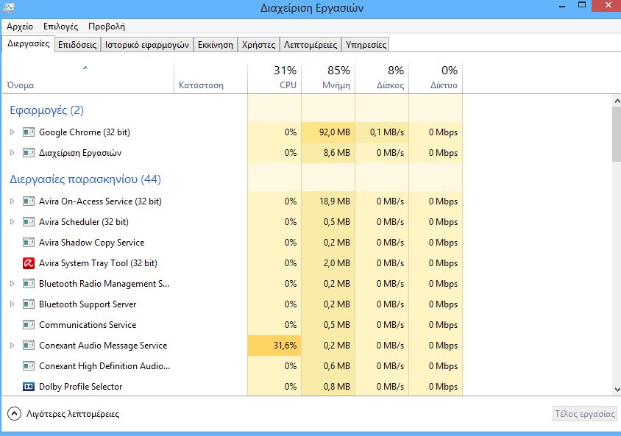
Task: Select the Dolby Profile Selector name
Action: (x=80, y=387)
